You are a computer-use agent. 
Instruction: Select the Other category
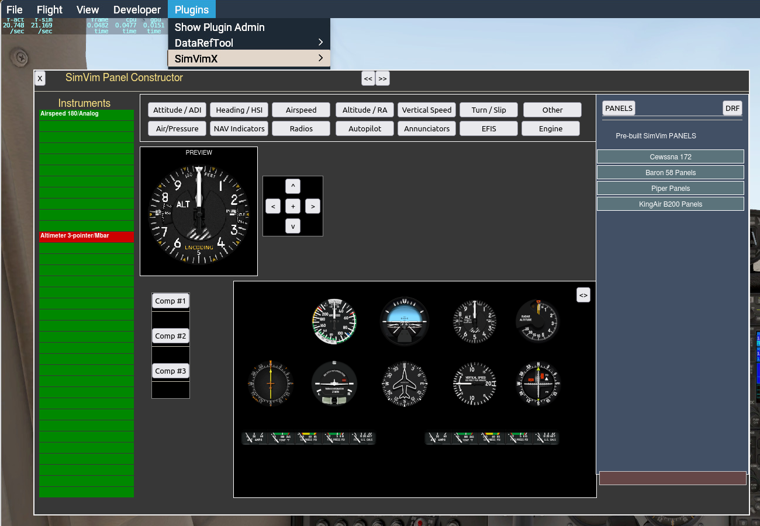click(552, 110)
